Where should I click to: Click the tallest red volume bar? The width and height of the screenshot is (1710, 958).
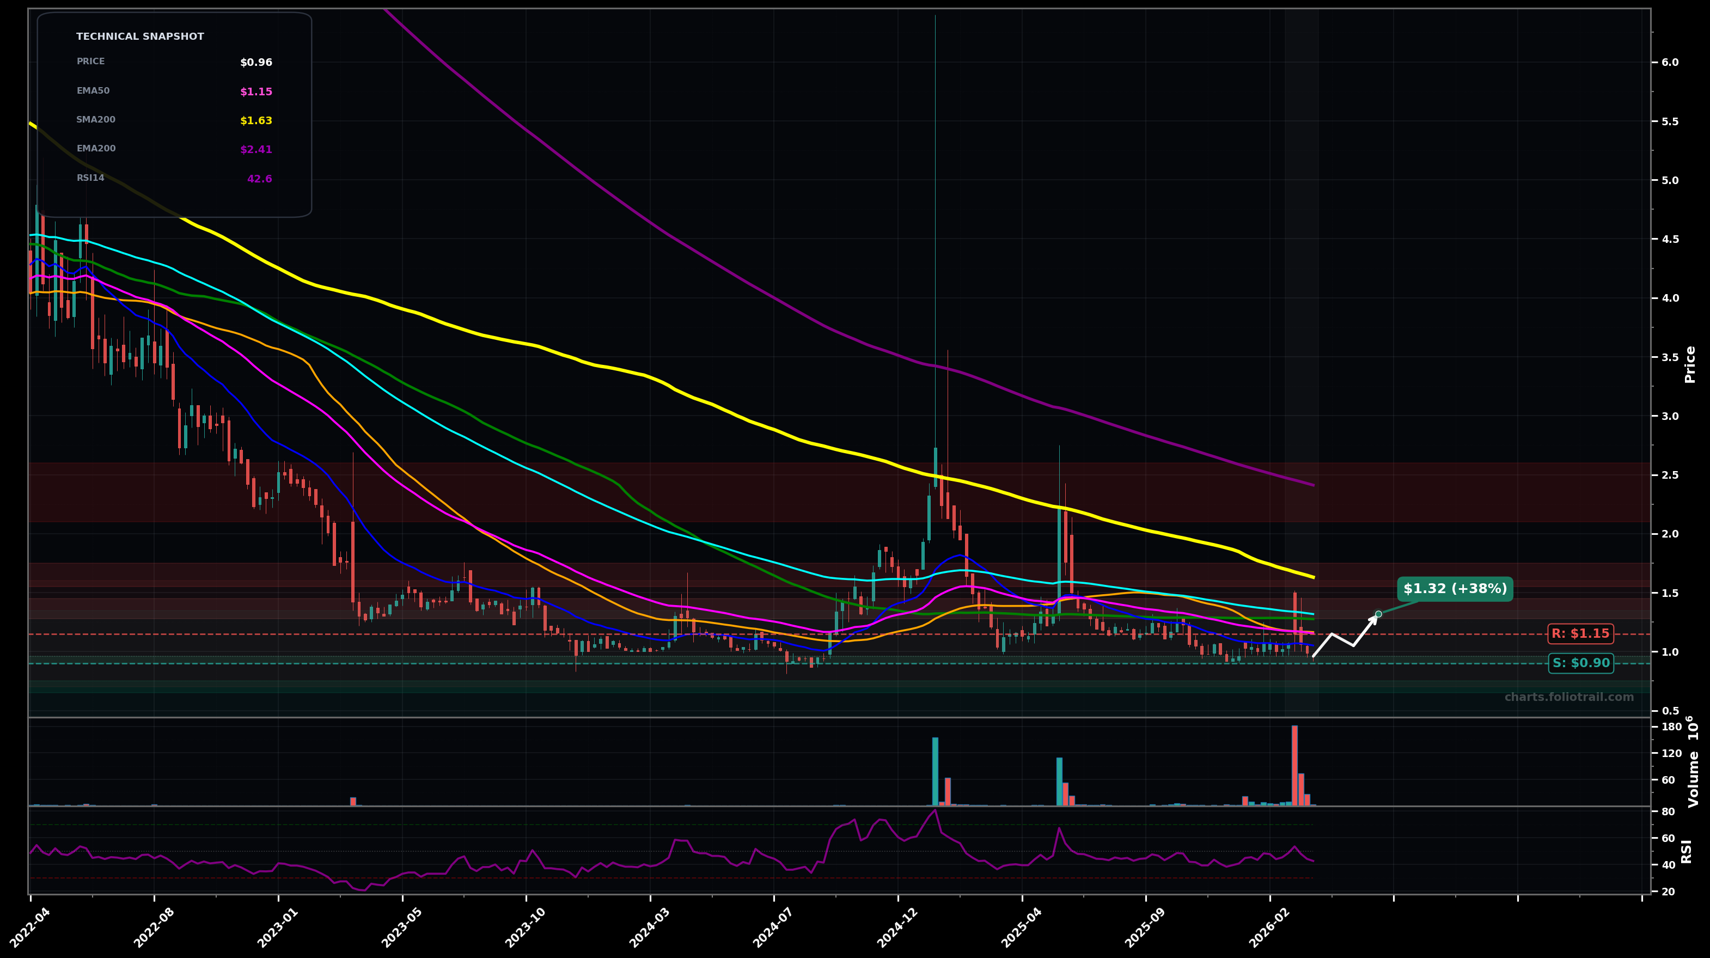point(1294,765)
